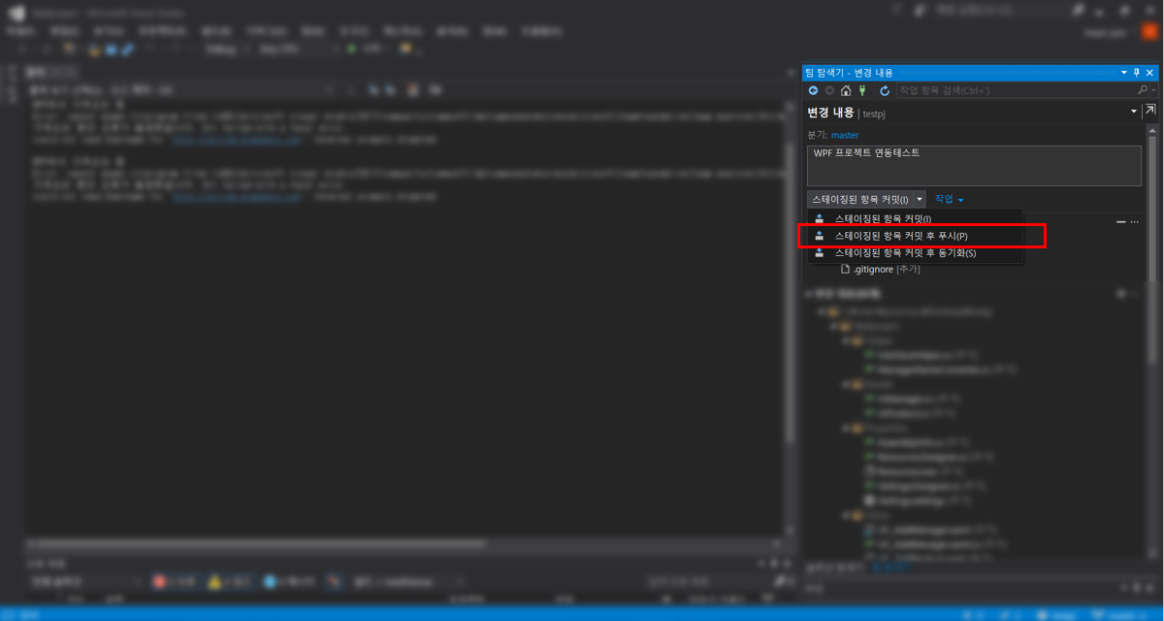Click the 스테이징된 항목 커밋(I) button
Image resolution: width=1164 pixels, height=621 pixels.
[859, 199]
